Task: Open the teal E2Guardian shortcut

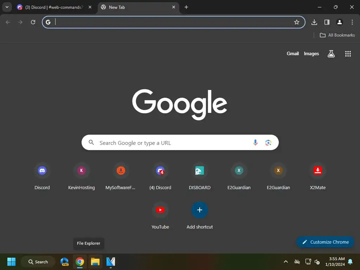Action: (x=239, y=176)
